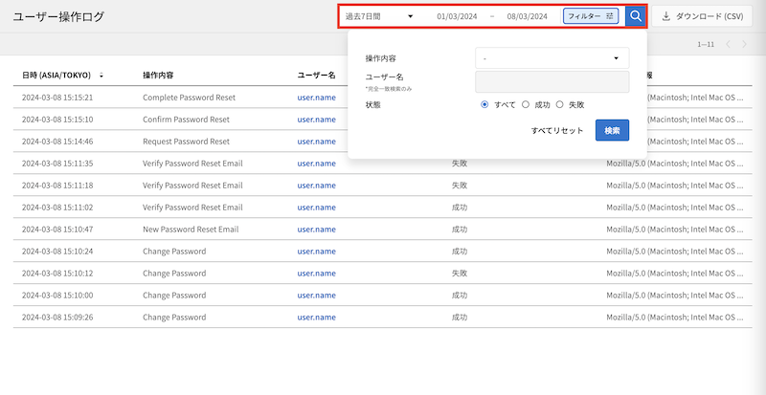Select the 成功 status radio button

(x=525, y=104)
